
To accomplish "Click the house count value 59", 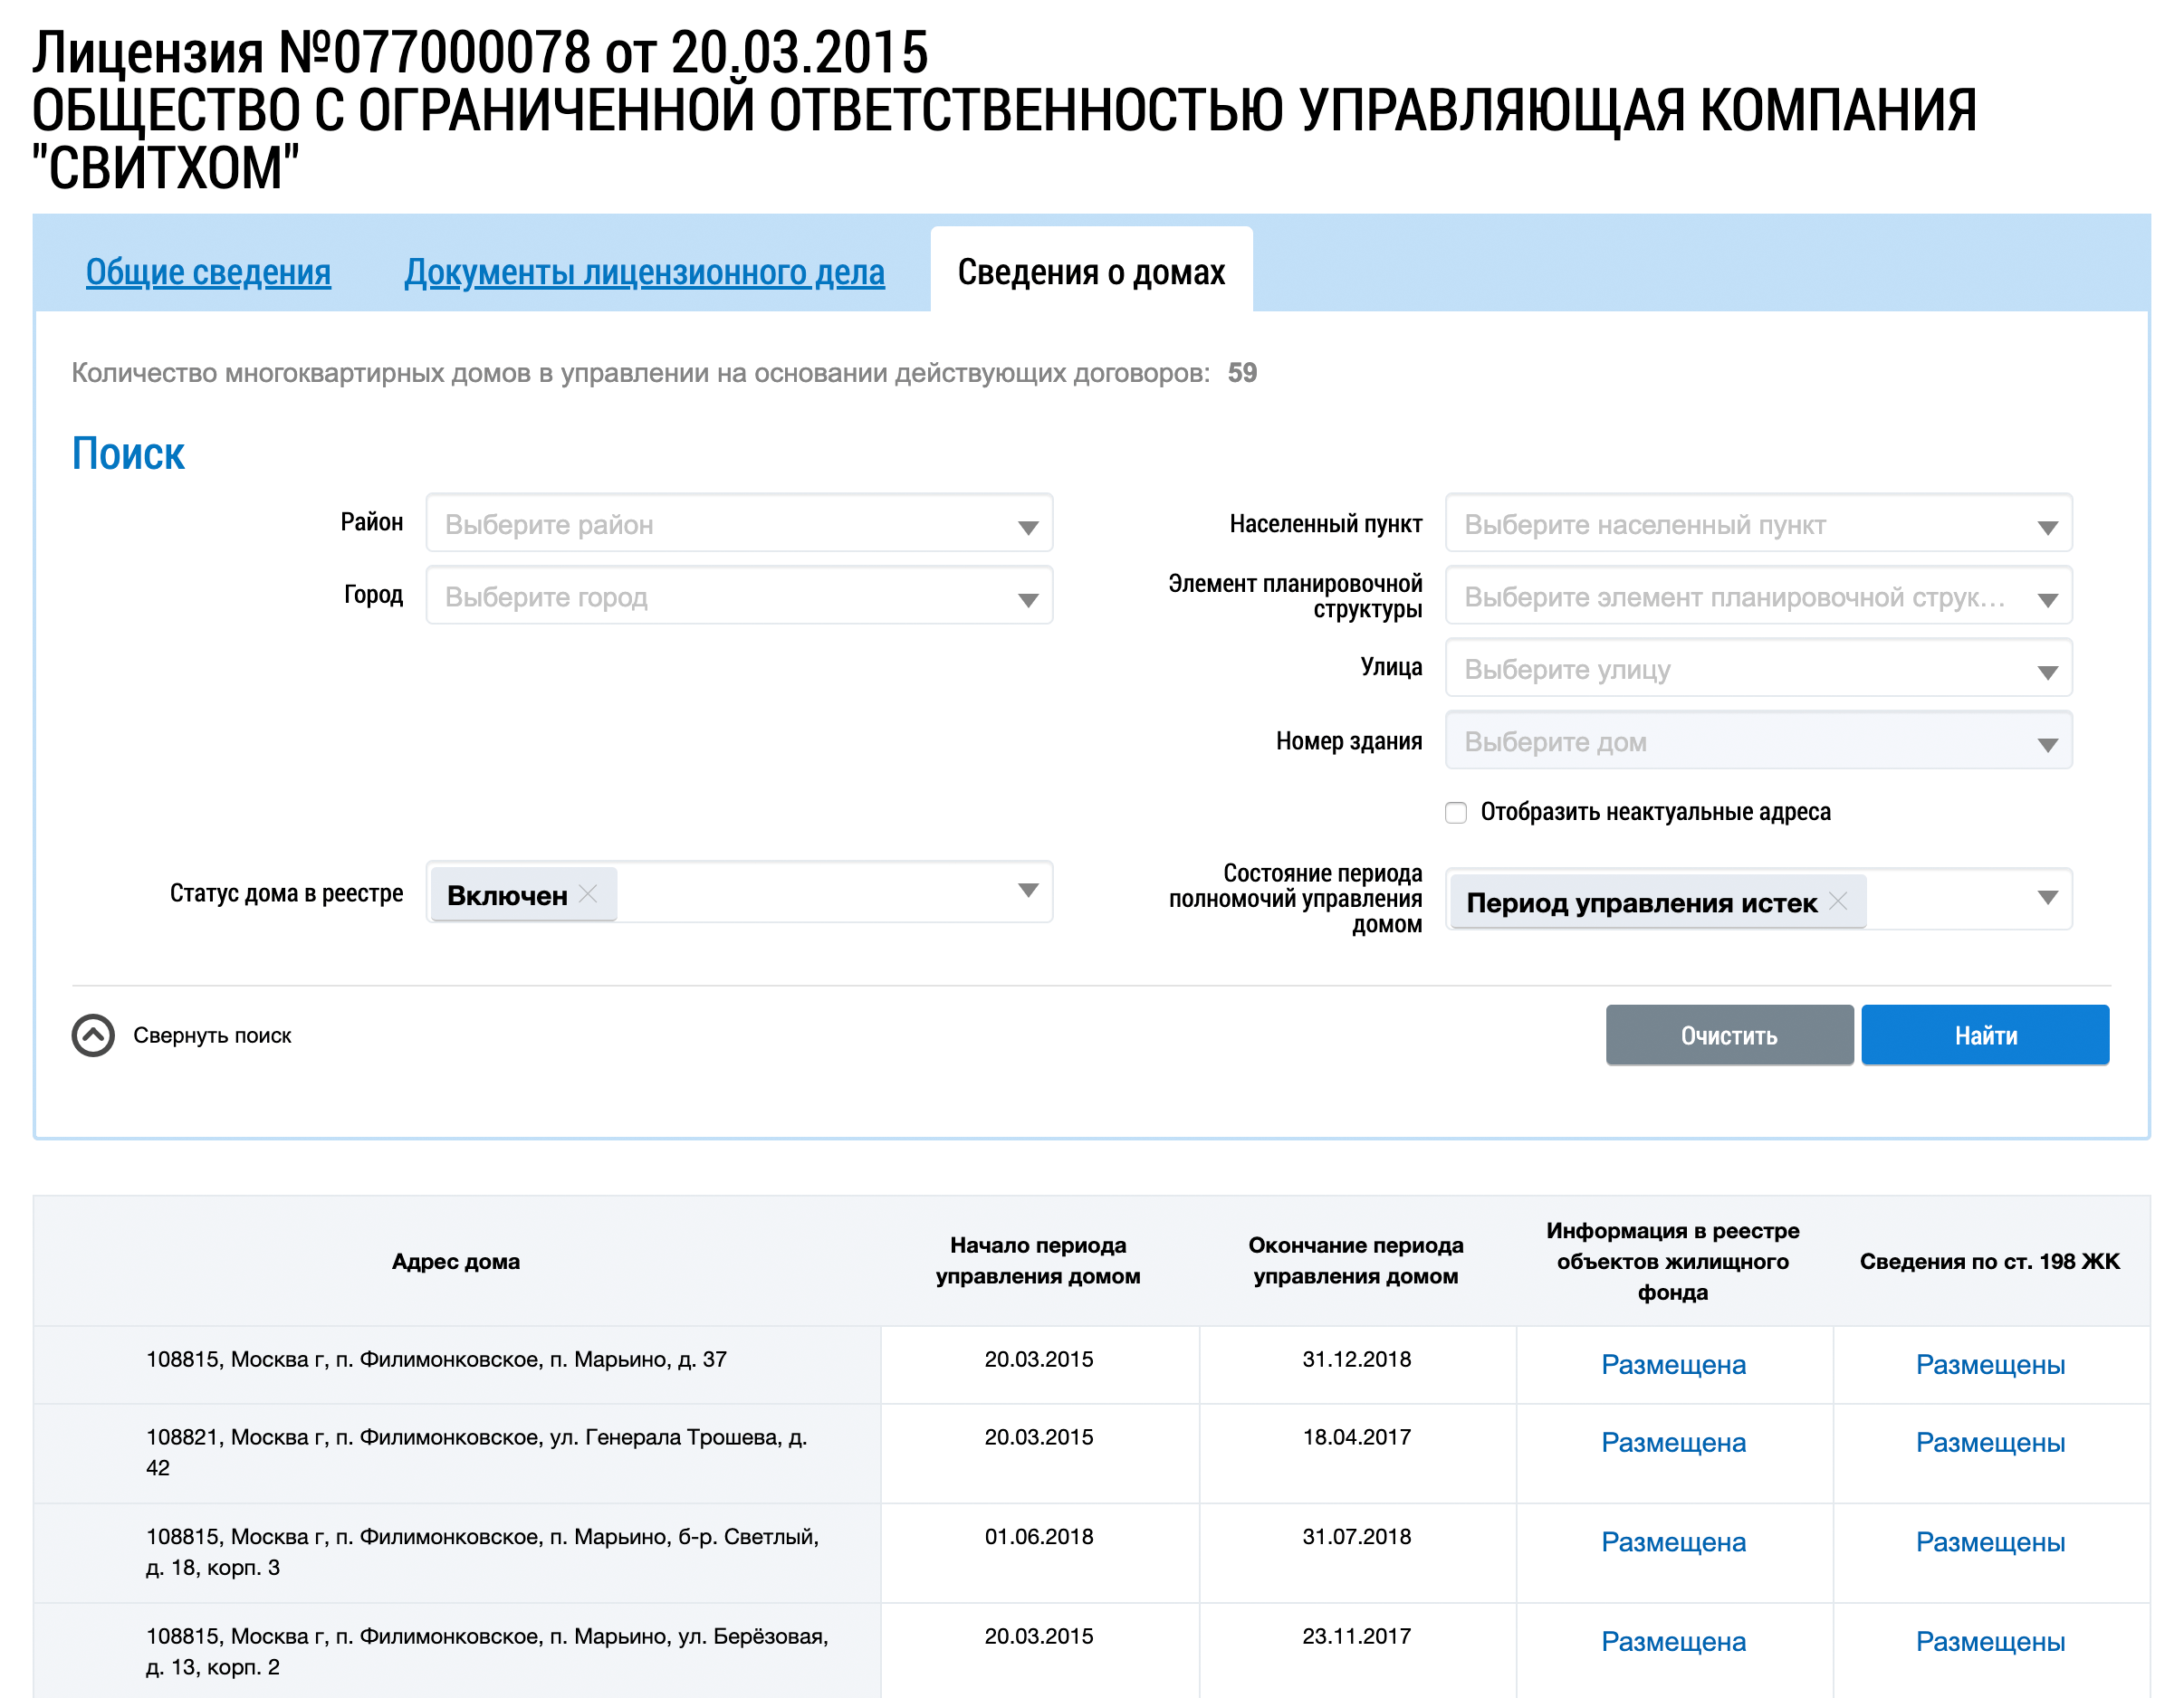I will coord(1242,373).
